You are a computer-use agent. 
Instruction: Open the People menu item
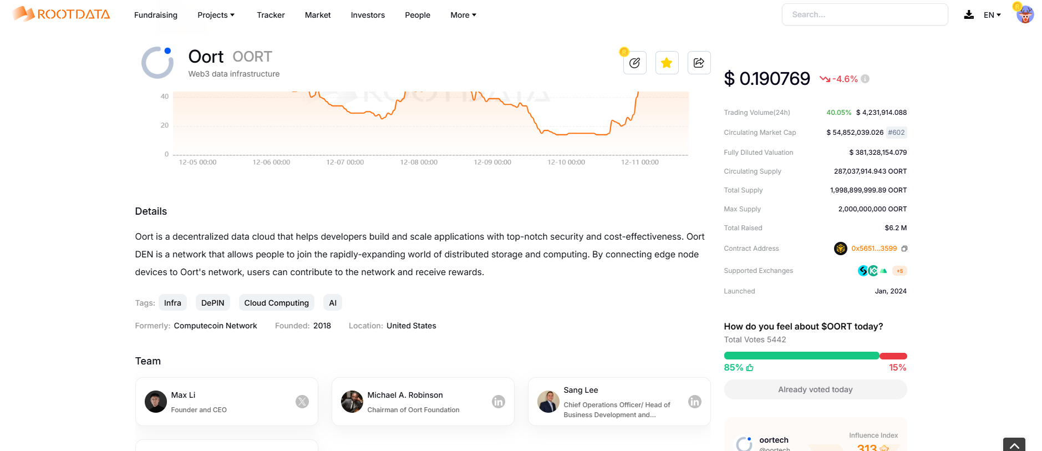pos(418,15)
